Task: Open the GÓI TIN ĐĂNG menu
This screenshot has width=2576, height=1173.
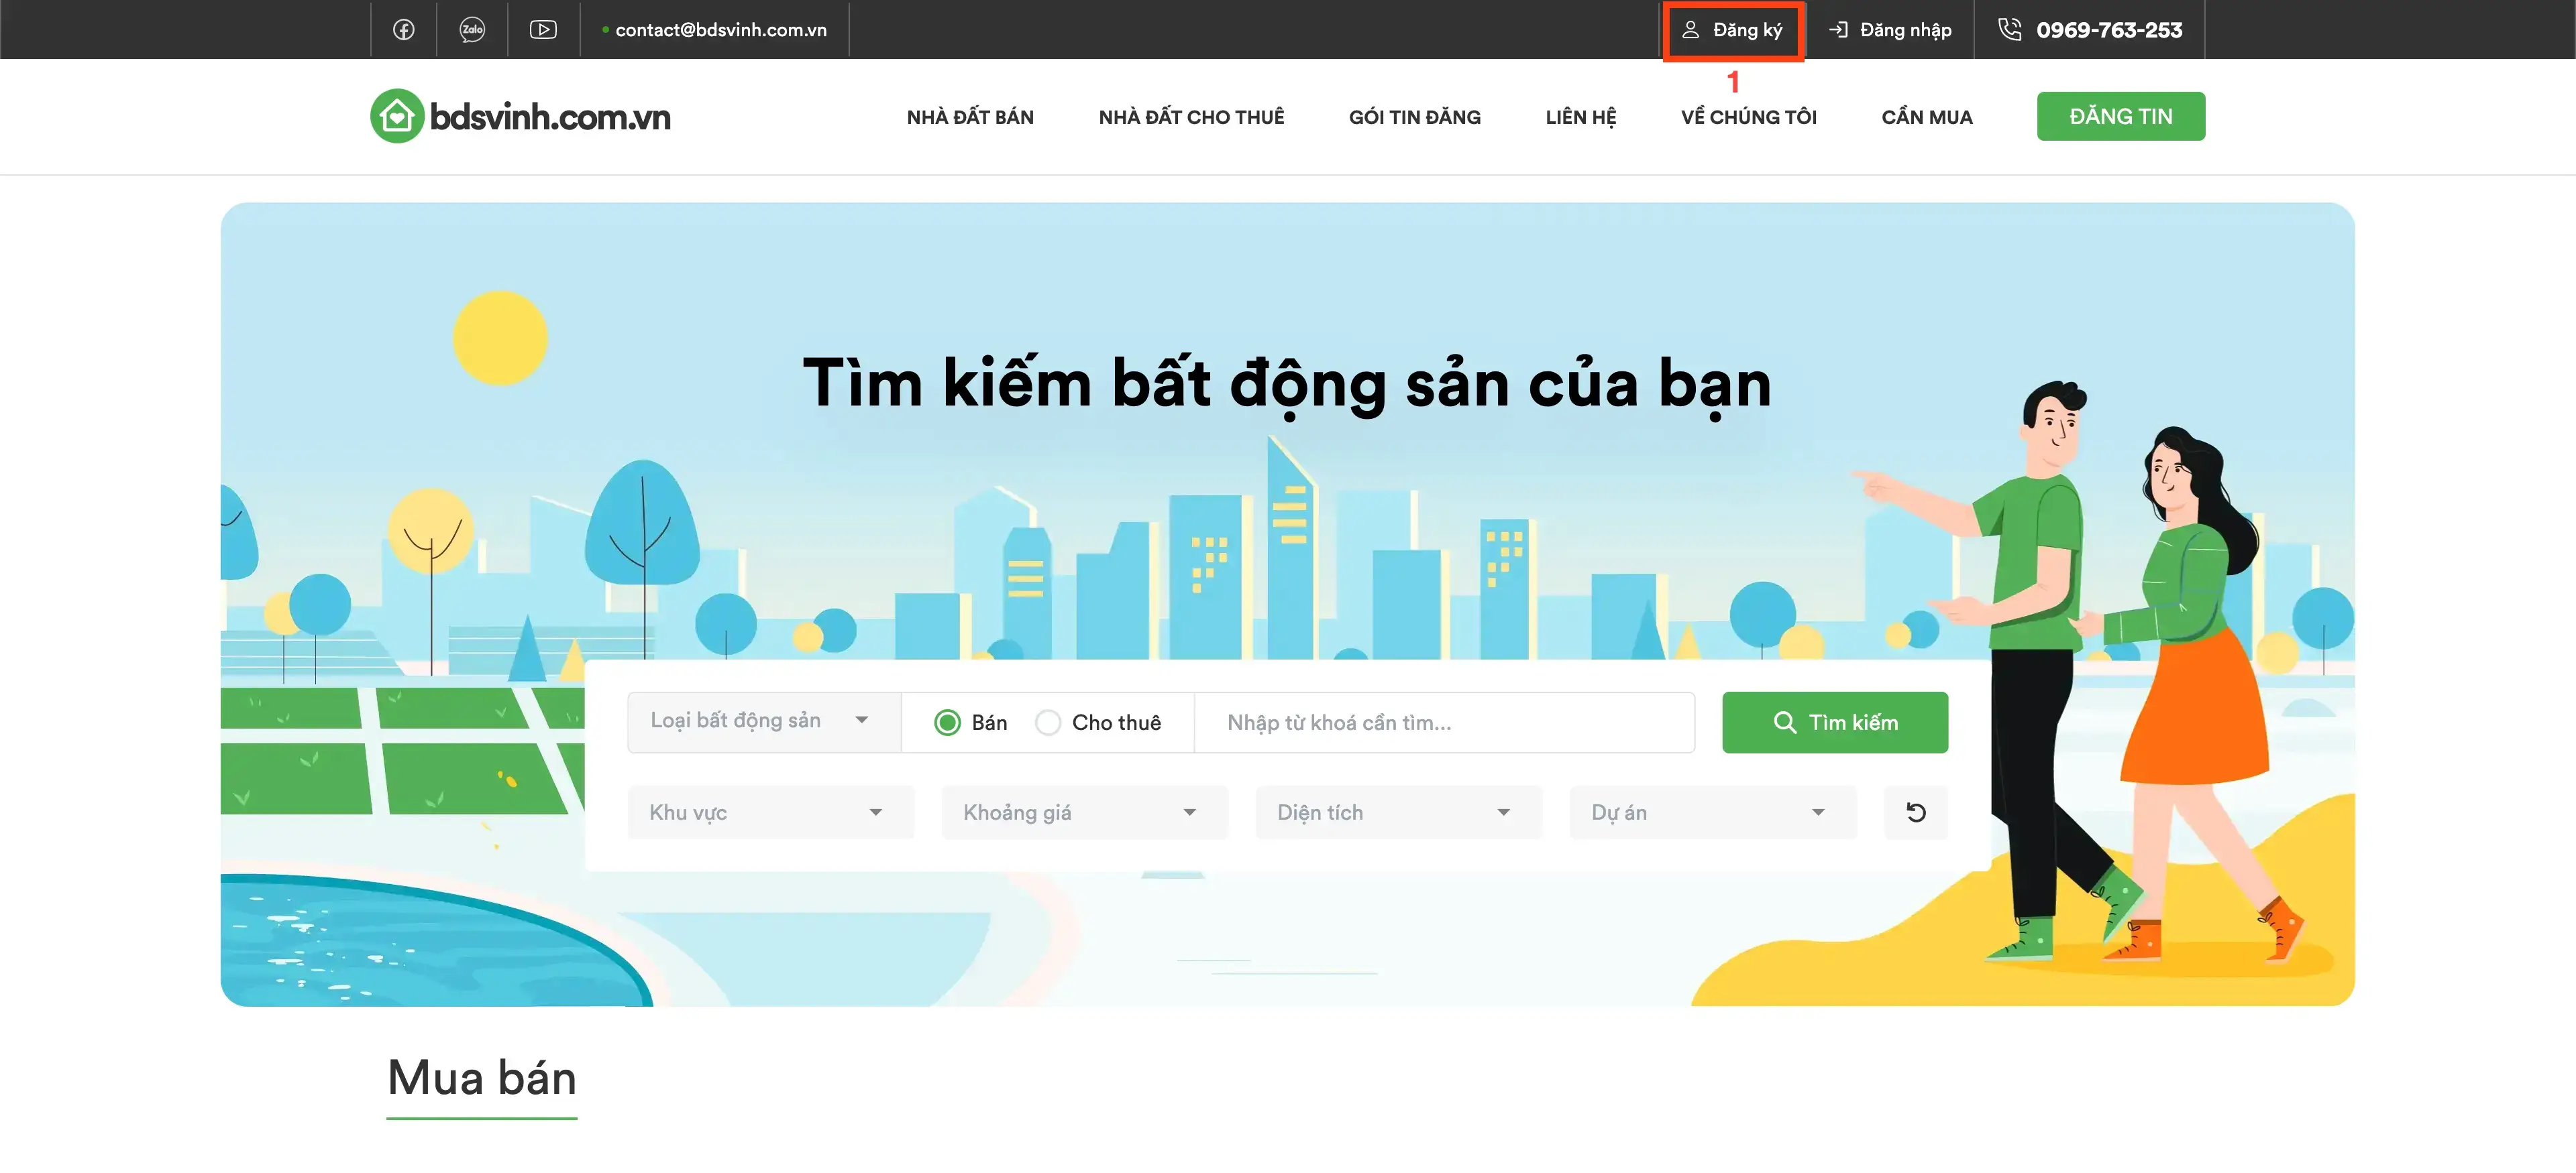Action: click(x=1414, y=116)
